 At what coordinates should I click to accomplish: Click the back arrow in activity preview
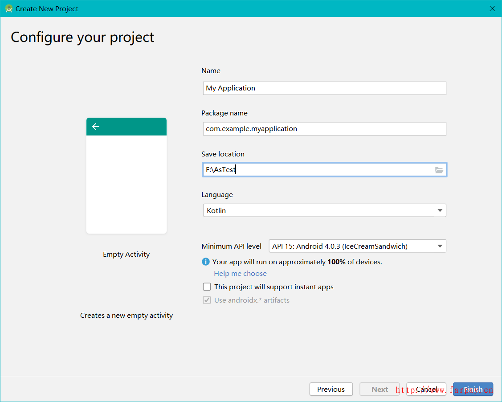point(95,127)
